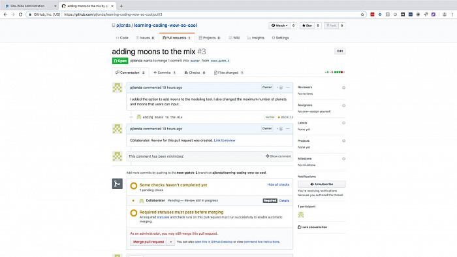Open repository Settings tab

280,38
